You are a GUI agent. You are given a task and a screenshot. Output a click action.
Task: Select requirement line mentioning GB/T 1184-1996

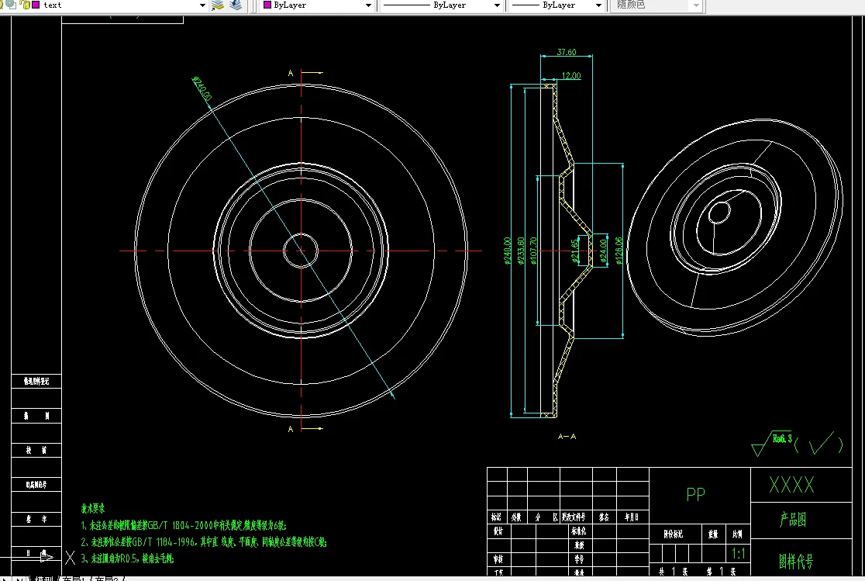click(204, 541)
